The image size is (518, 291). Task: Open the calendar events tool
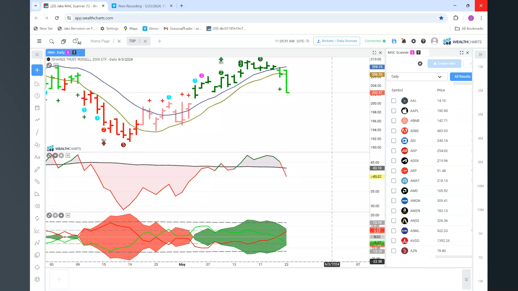click(x=37, y=108)
